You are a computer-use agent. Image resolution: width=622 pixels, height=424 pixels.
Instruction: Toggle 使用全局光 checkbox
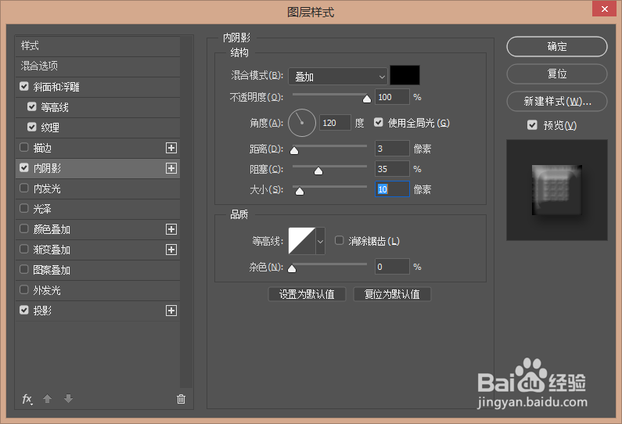pos(379,123)
